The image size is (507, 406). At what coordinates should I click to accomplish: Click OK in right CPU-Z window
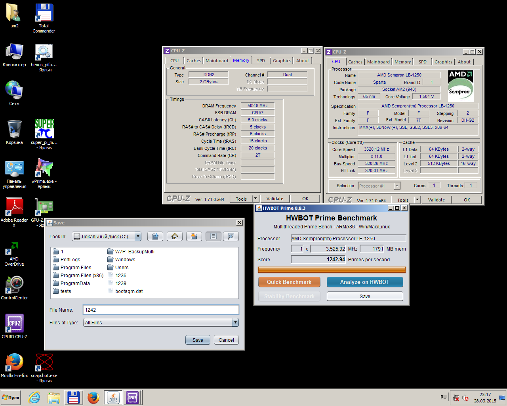467,200
